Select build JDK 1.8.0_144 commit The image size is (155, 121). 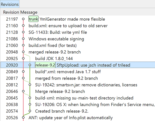click(54, 59)
